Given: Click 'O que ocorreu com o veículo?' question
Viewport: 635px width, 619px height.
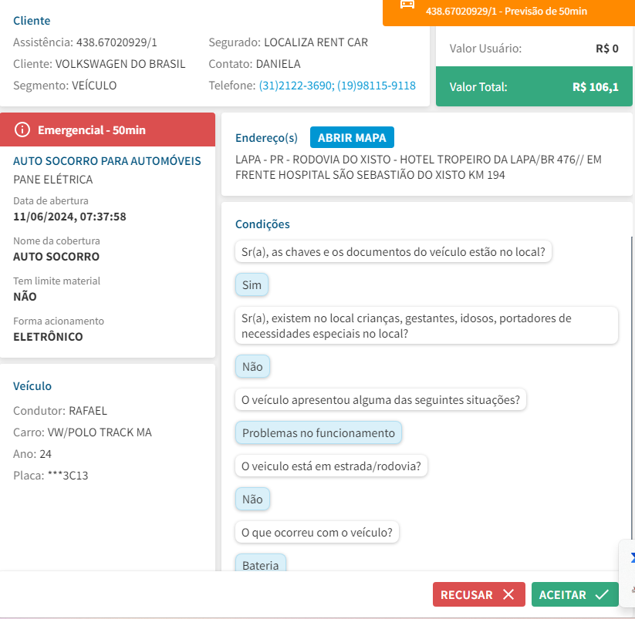Looking at the screenshot, I should (316, 533).
